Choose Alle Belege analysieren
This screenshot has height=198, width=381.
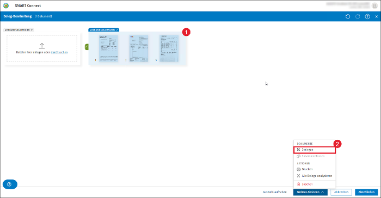[315, 176]
